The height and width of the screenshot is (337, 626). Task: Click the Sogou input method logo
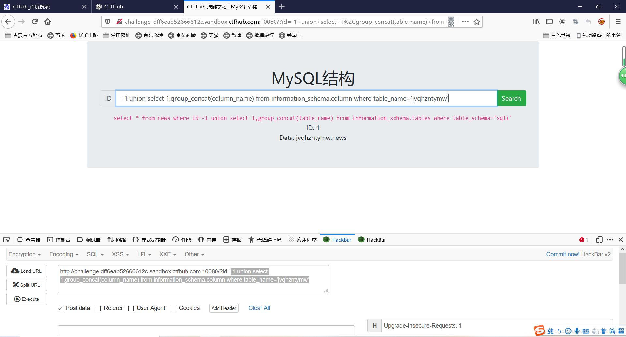coord(540,330)
